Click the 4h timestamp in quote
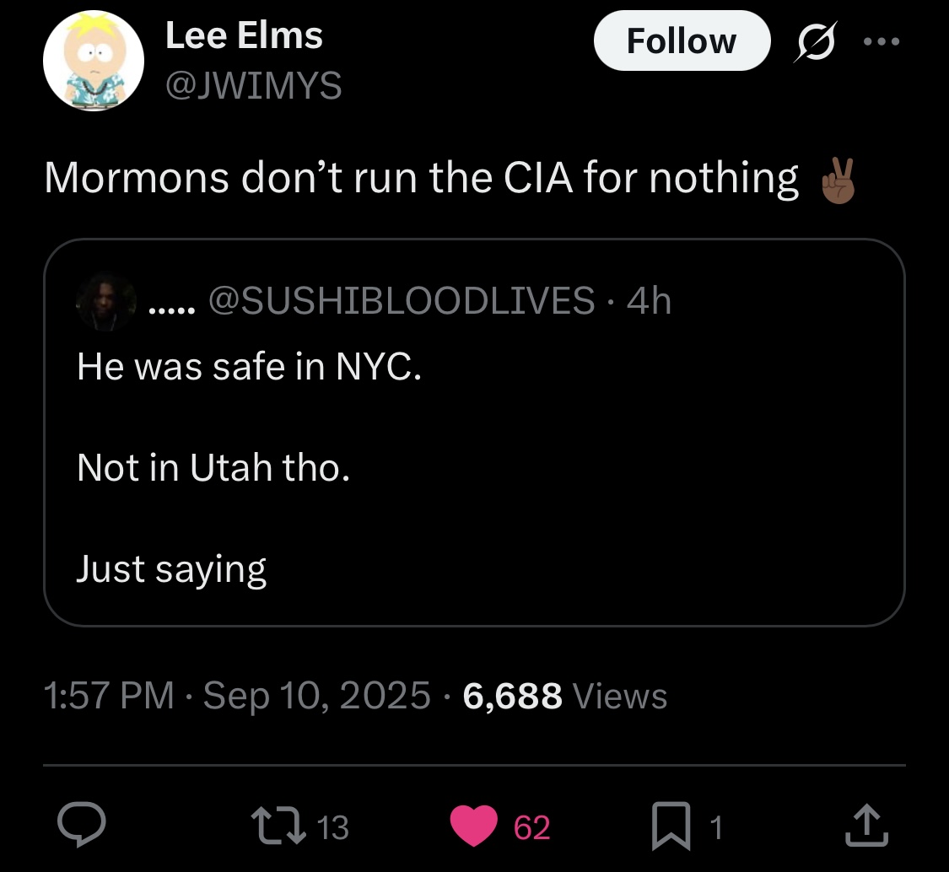Image resolution: width=949 pixels, height=872 pixels. (x=650, y=300)
